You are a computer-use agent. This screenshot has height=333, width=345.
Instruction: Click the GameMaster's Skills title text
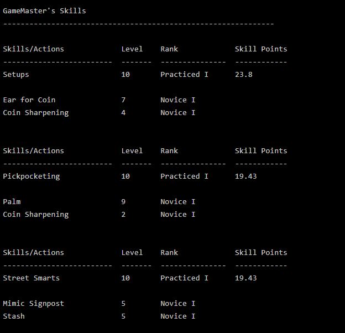(x=44, y=11)
